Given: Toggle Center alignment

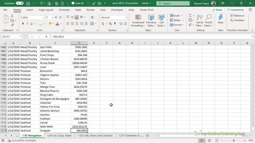Looking at the screenshot, I should click(x=72, y=24).
